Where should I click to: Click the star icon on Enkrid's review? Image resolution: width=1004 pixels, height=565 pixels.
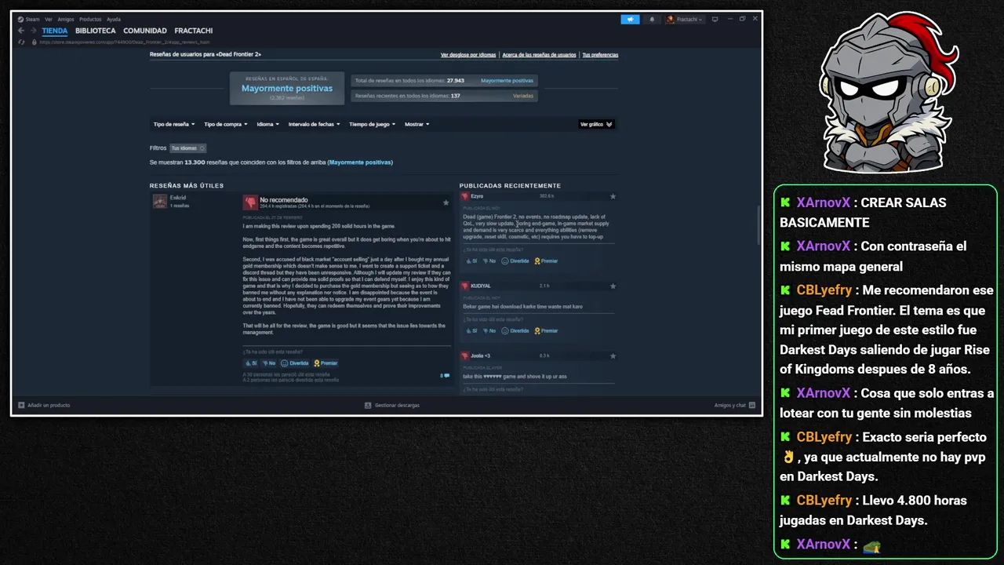(446, 202)
